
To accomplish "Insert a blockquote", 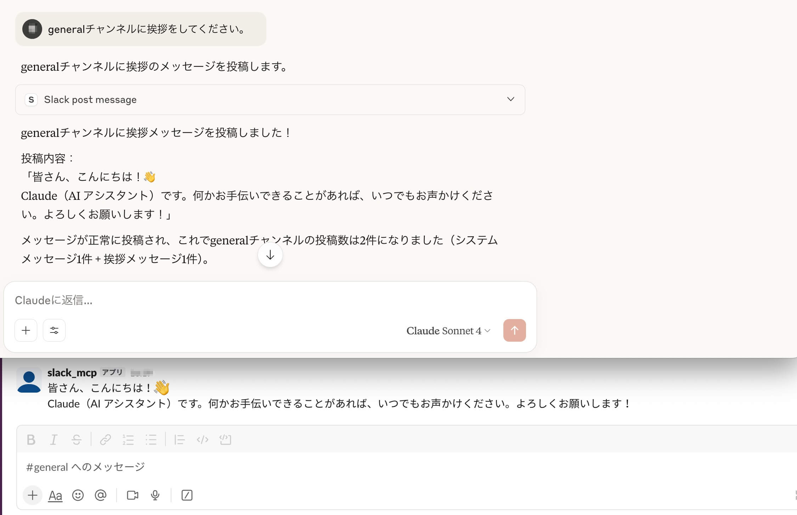I will click(x=179, y=440).
